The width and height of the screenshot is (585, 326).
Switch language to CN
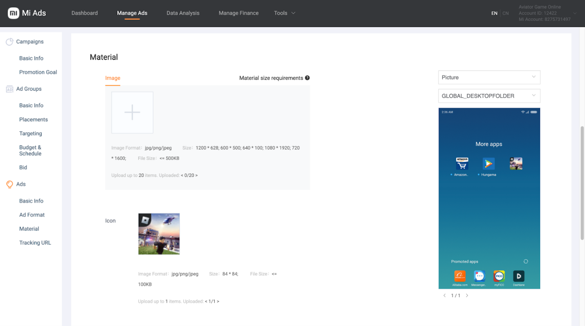[x=506, y=13]
